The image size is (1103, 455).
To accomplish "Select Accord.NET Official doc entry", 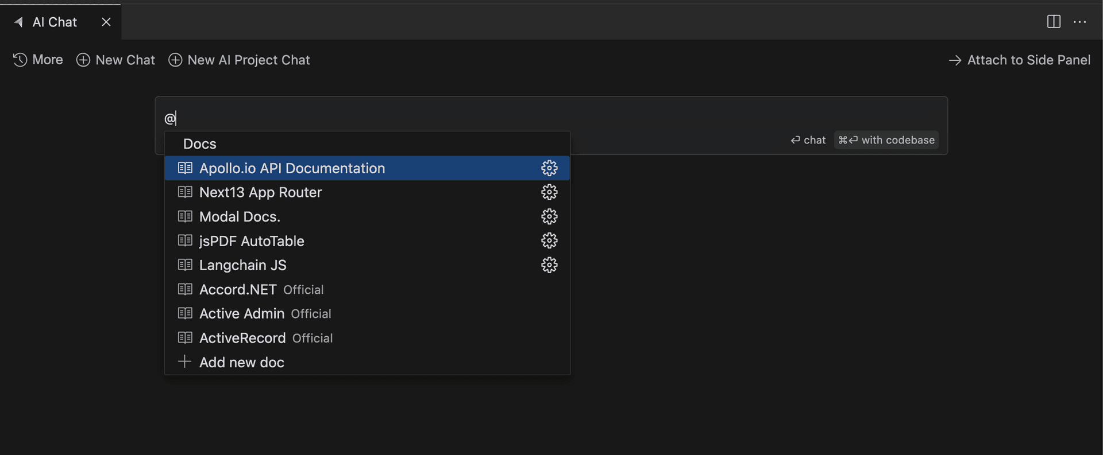I will click(261, 290).
